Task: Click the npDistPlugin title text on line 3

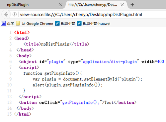Action: coord(55,44)
